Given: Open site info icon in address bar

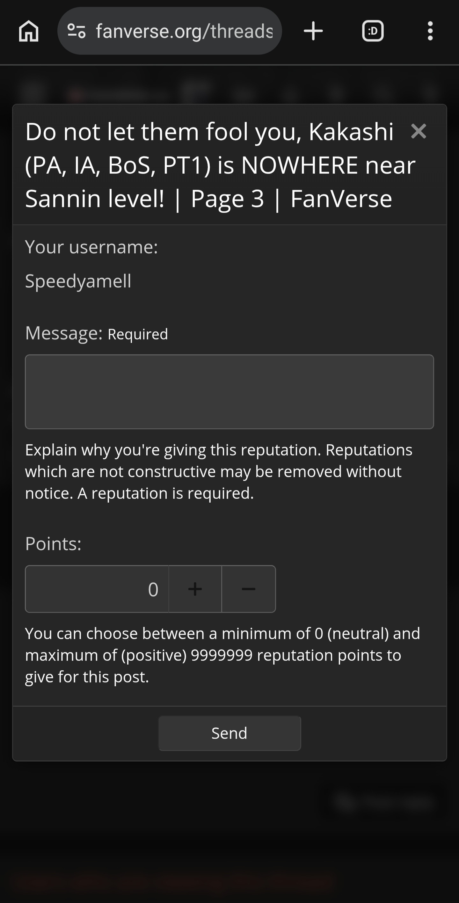Looking at the screenshot, I should [76, 31].
